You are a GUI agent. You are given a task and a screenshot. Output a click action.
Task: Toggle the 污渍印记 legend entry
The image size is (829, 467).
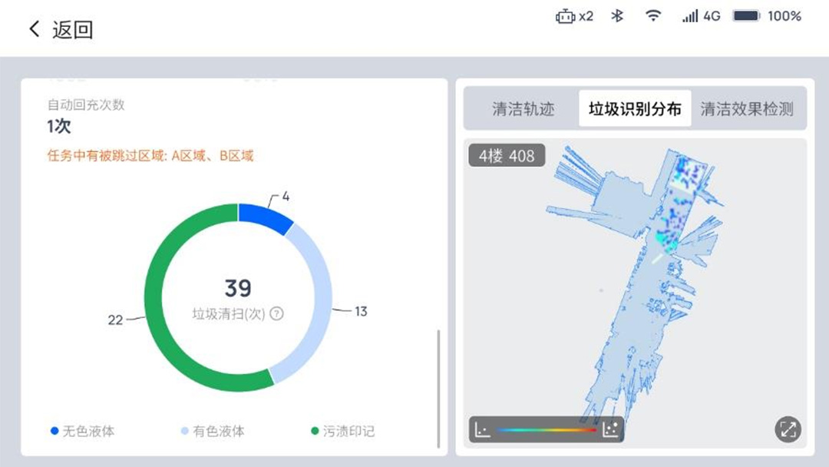(x=343, y=431)
